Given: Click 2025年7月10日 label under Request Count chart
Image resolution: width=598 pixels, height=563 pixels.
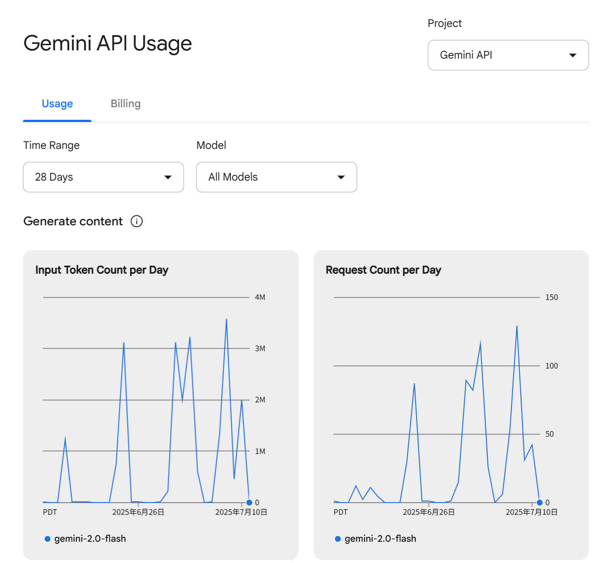Looking at the screenshot, I should click(532, 512).
